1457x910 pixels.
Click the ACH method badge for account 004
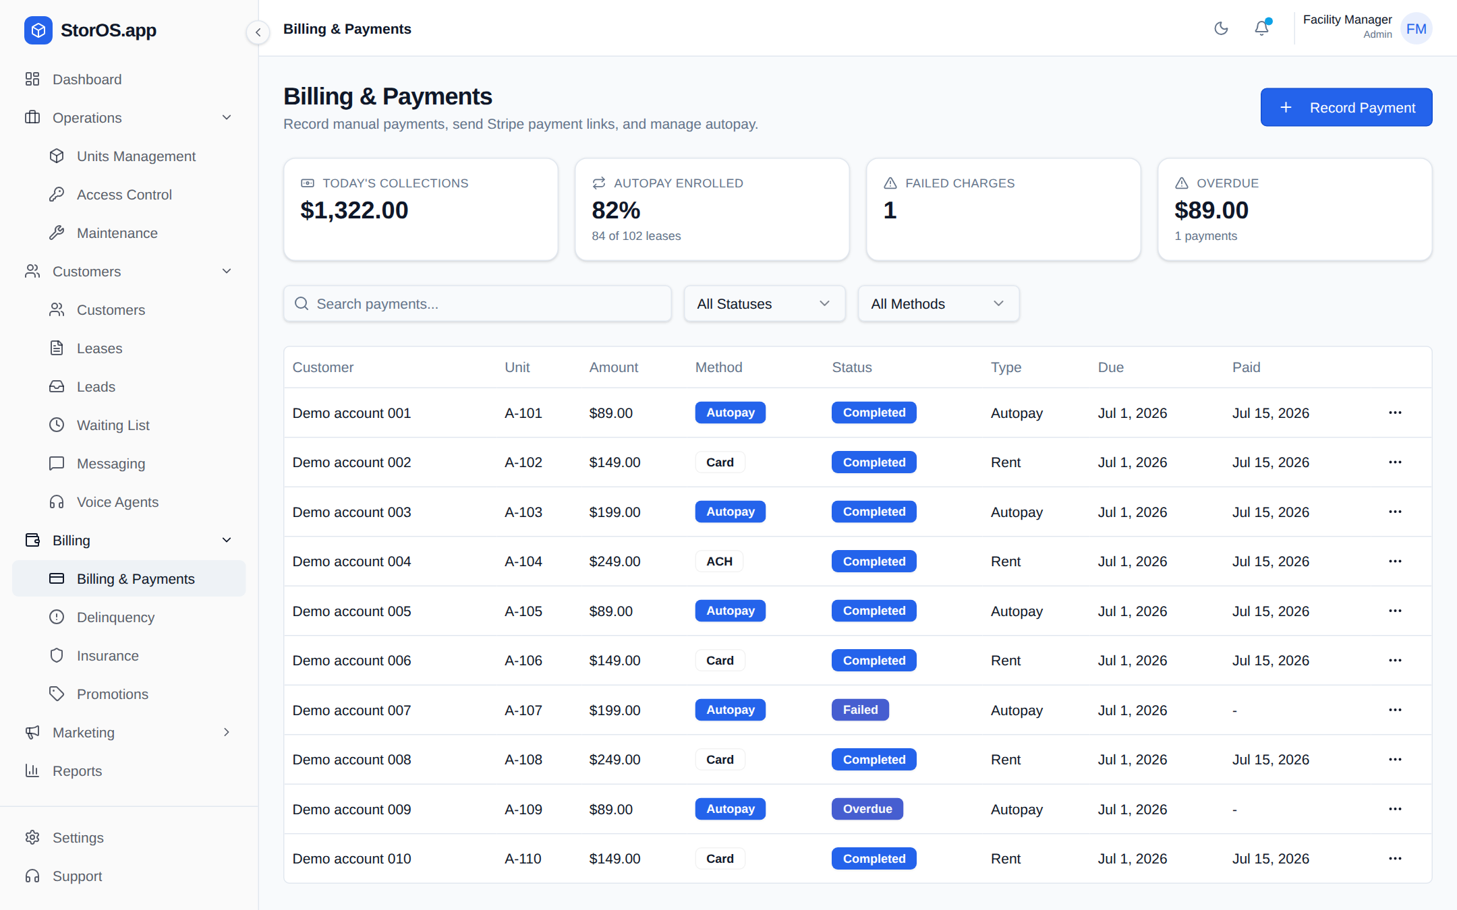(720, 562)
